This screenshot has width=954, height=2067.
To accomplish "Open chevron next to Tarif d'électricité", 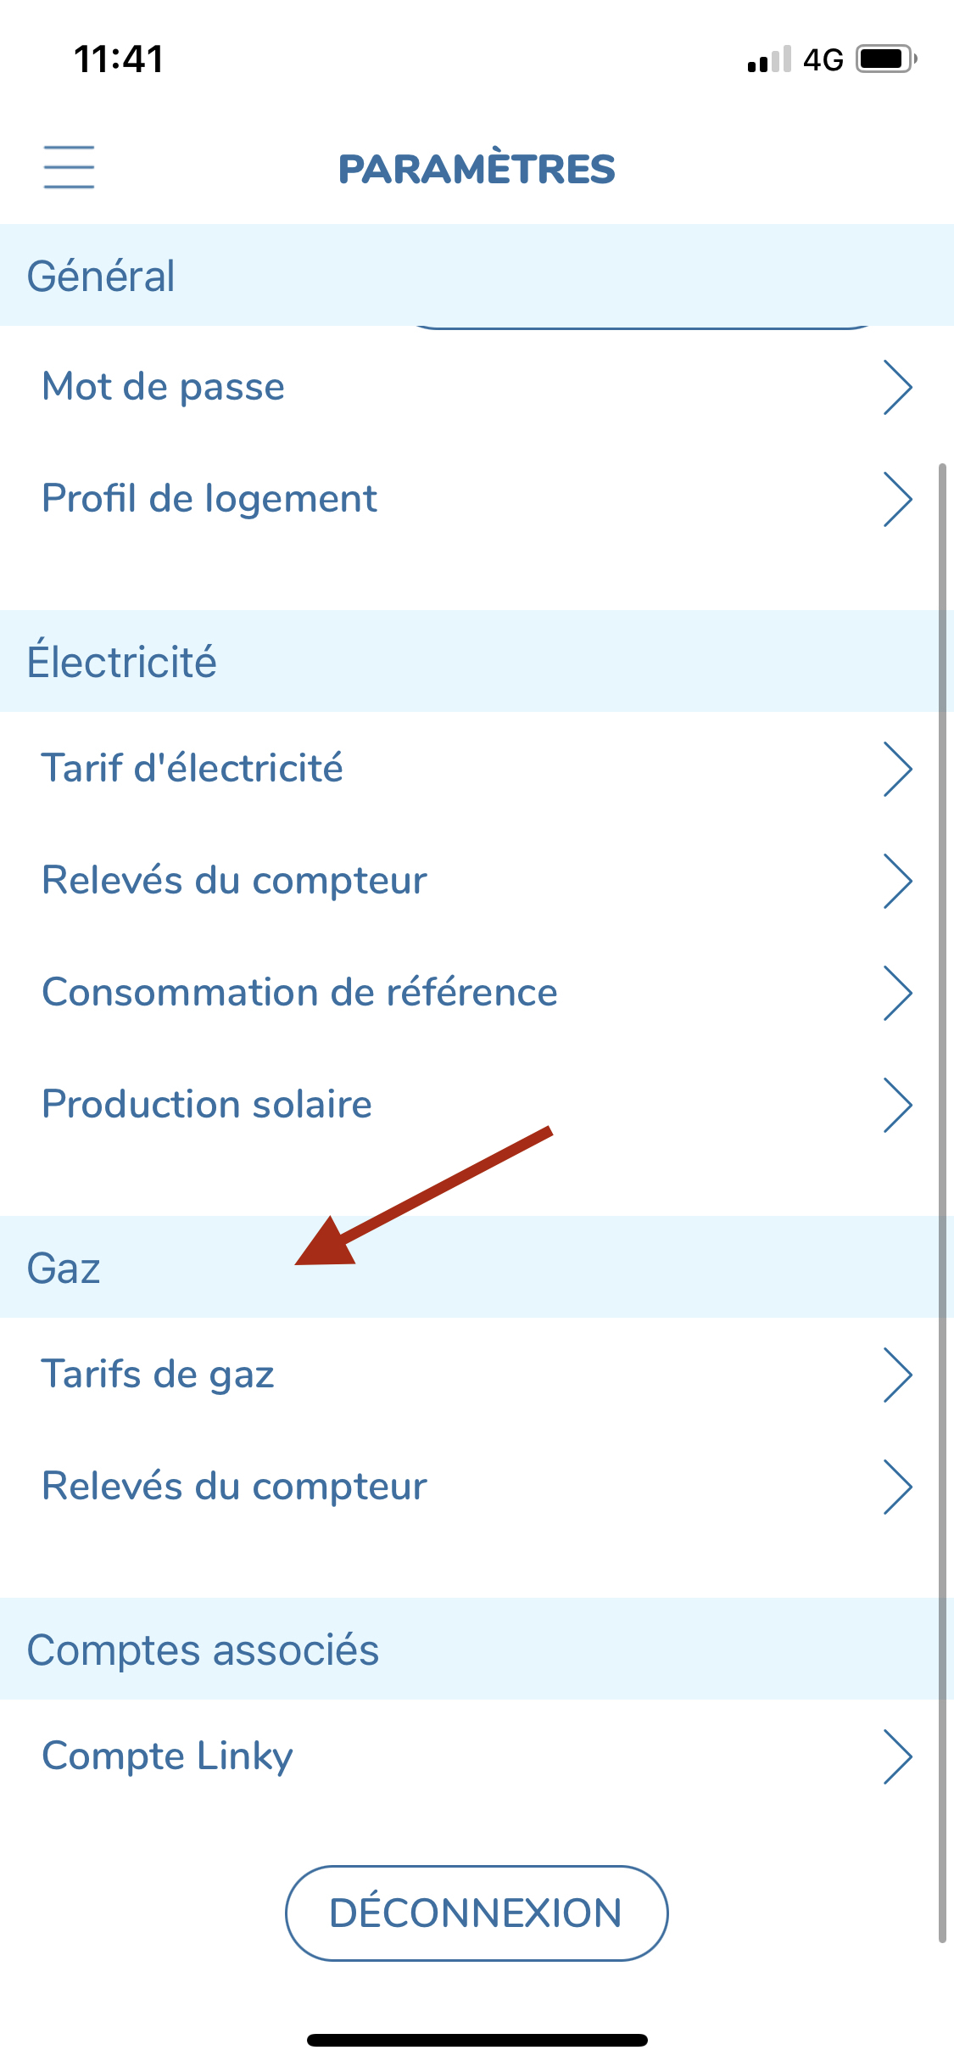I will [x=897, y=769].
